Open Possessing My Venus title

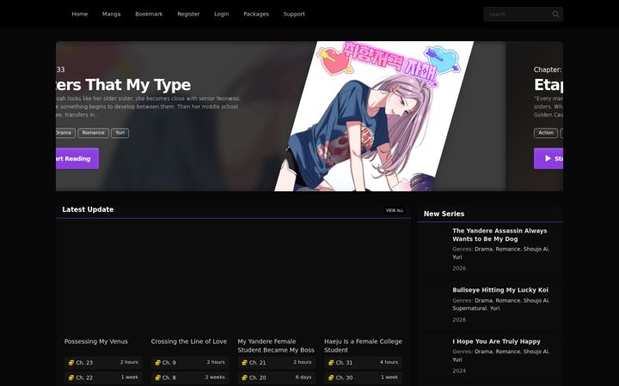pos(96,341)
